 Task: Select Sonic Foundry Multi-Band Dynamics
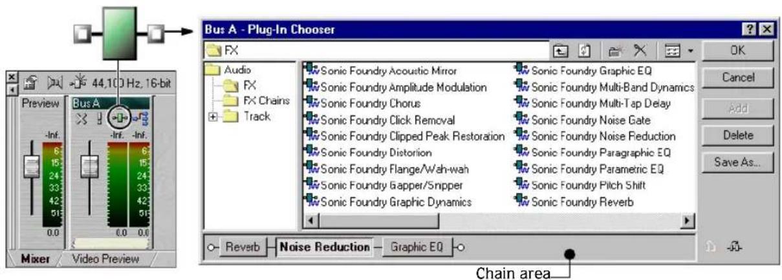612,87
